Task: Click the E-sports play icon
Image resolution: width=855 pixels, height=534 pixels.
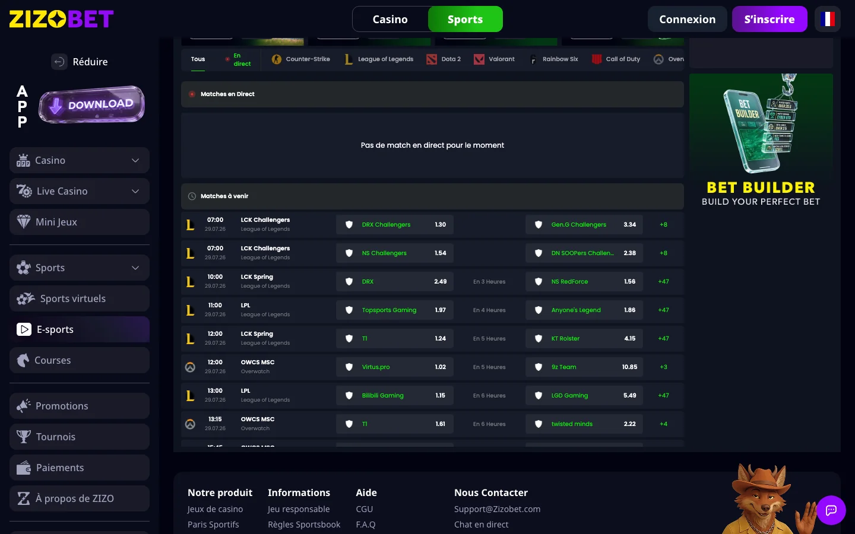Action: tap(24, 329)
